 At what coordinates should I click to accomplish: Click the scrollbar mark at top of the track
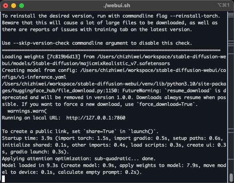coord(231,15)
